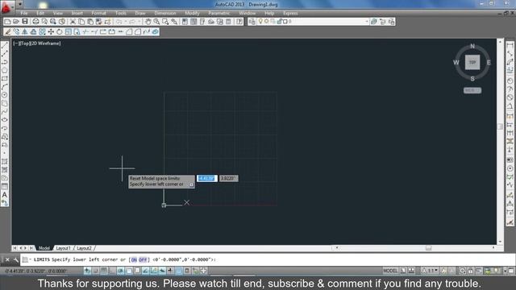Select the Move tool with four arrows
516x290 pixels.
[51, 32]
